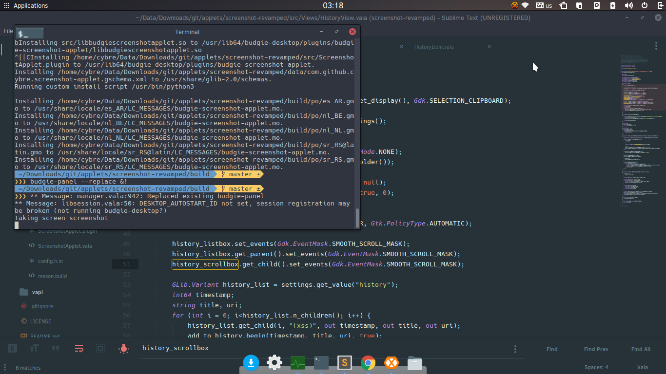Toggle wrap-around search option
666x374 pixels.
pyautogui.click(x=79, y=348)
